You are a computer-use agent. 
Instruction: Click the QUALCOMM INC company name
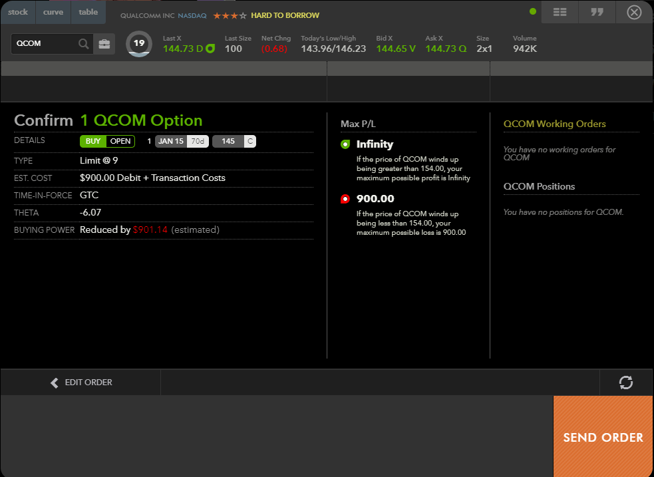[x=148, y=16]
